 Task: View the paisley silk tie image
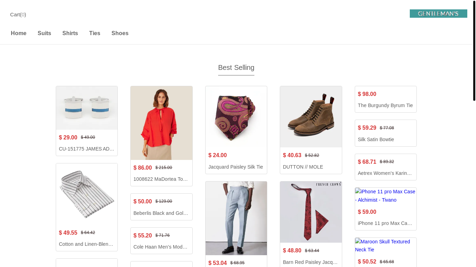pyautogui.click(x=236, y=117)
